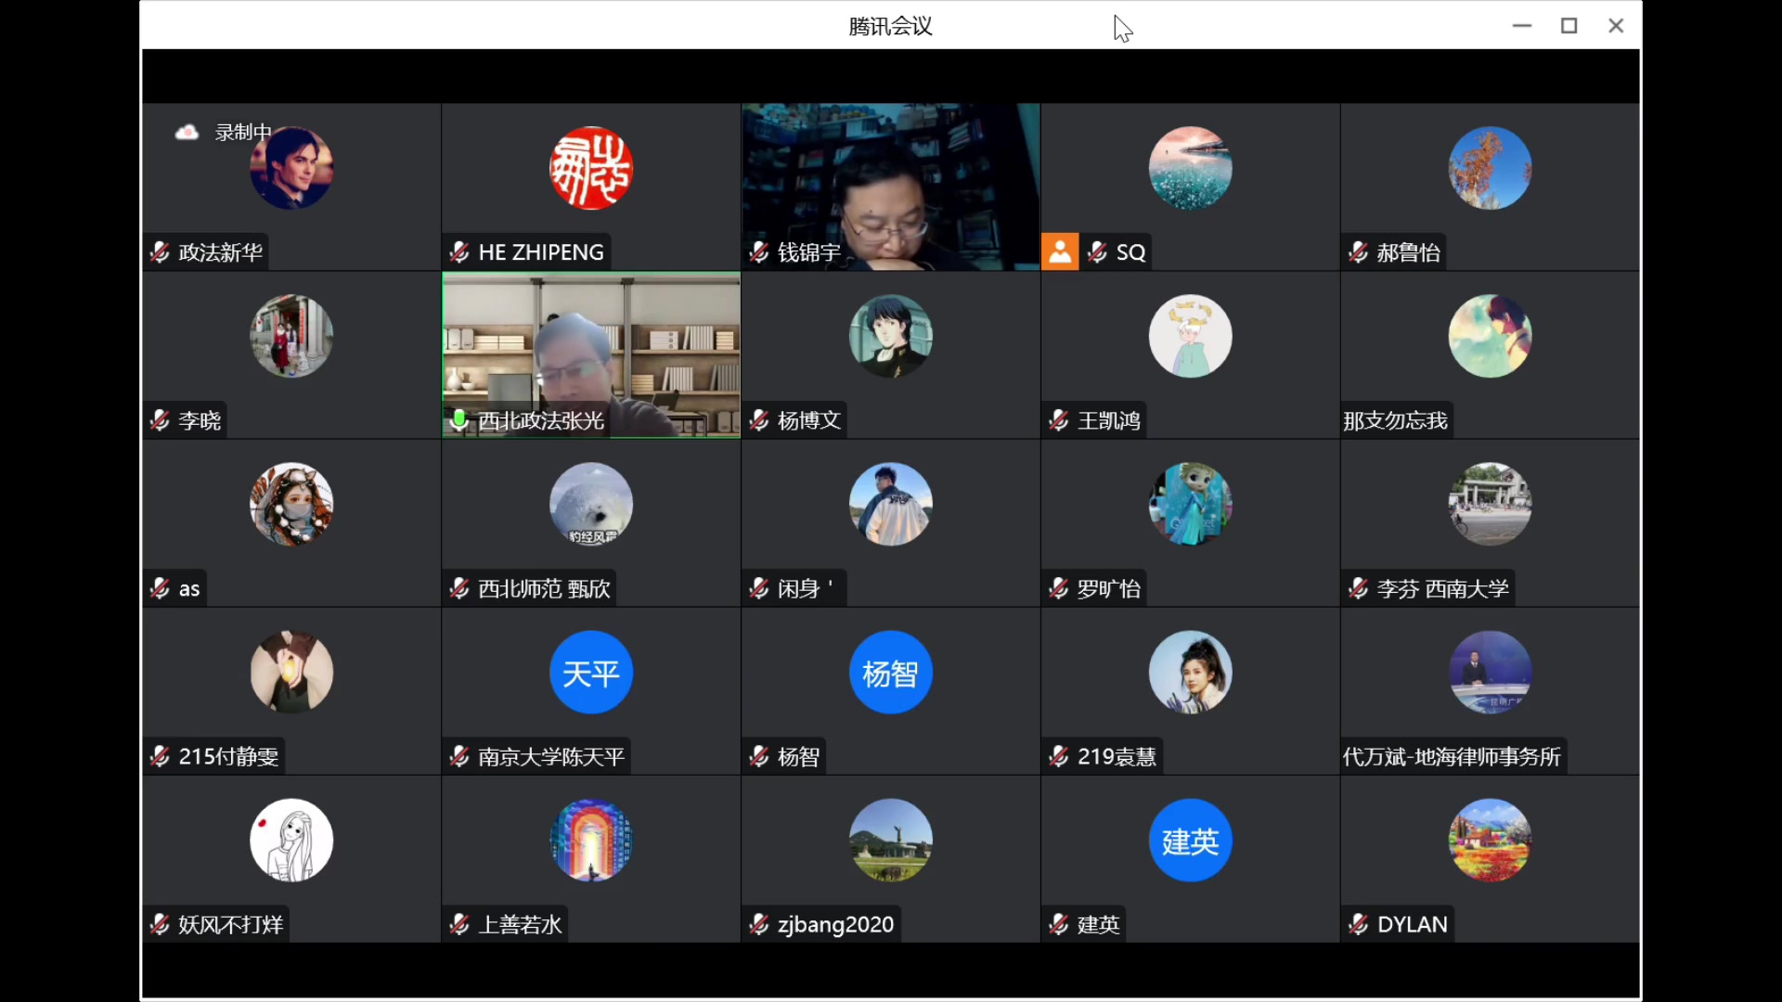The image size is (1782, 1002).
Task: Click 妖风不打烊's participant name label
Action: coord(233,924)
